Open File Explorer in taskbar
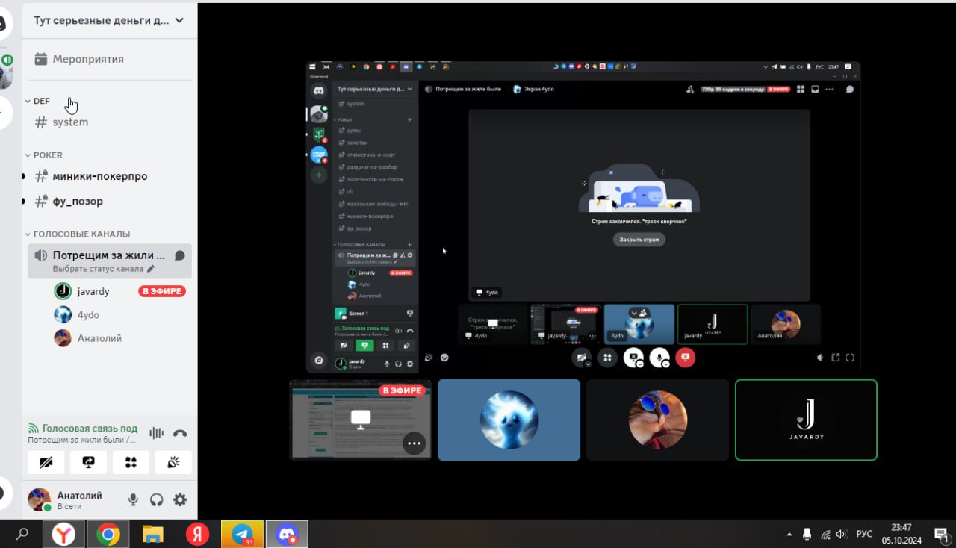This screenshot has width=956, height=548. click(x=153, y=534)
